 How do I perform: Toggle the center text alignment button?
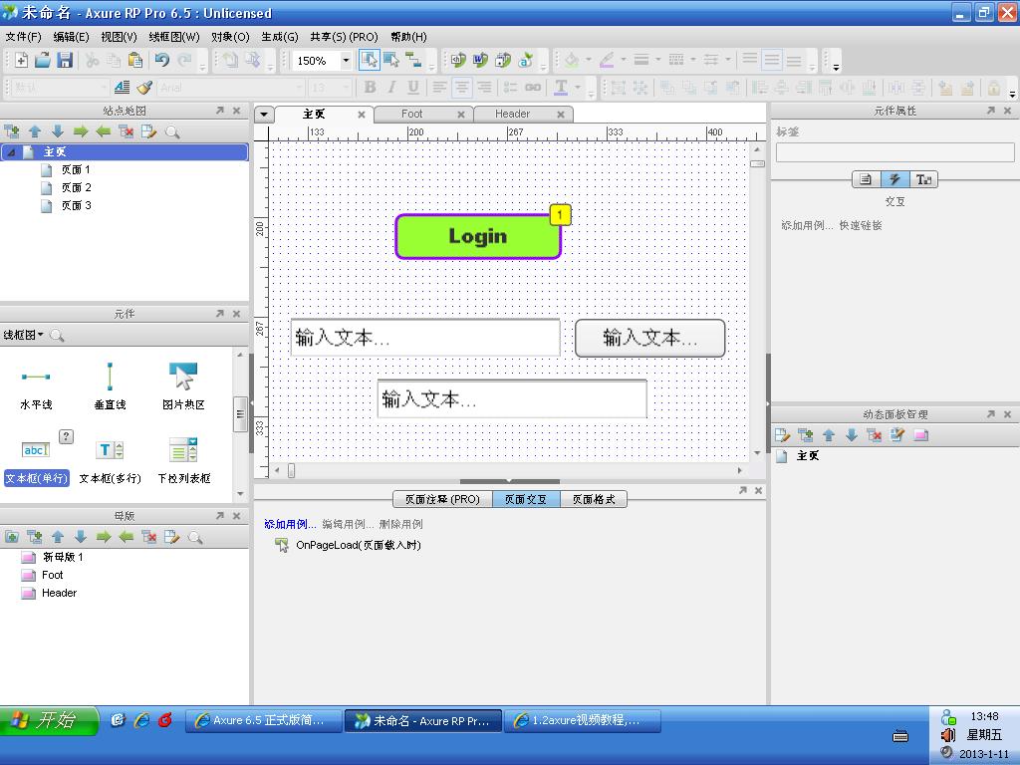click(461, 88)
